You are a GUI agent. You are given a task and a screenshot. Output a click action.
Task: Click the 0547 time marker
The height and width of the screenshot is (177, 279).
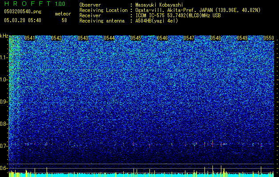189,38
